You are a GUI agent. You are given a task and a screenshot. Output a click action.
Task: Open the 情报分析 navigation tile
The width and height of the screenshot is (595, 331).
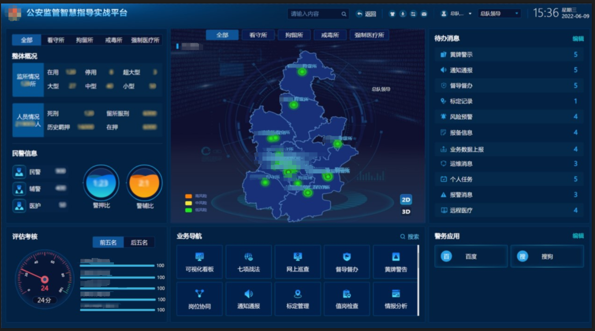[396, 299]
